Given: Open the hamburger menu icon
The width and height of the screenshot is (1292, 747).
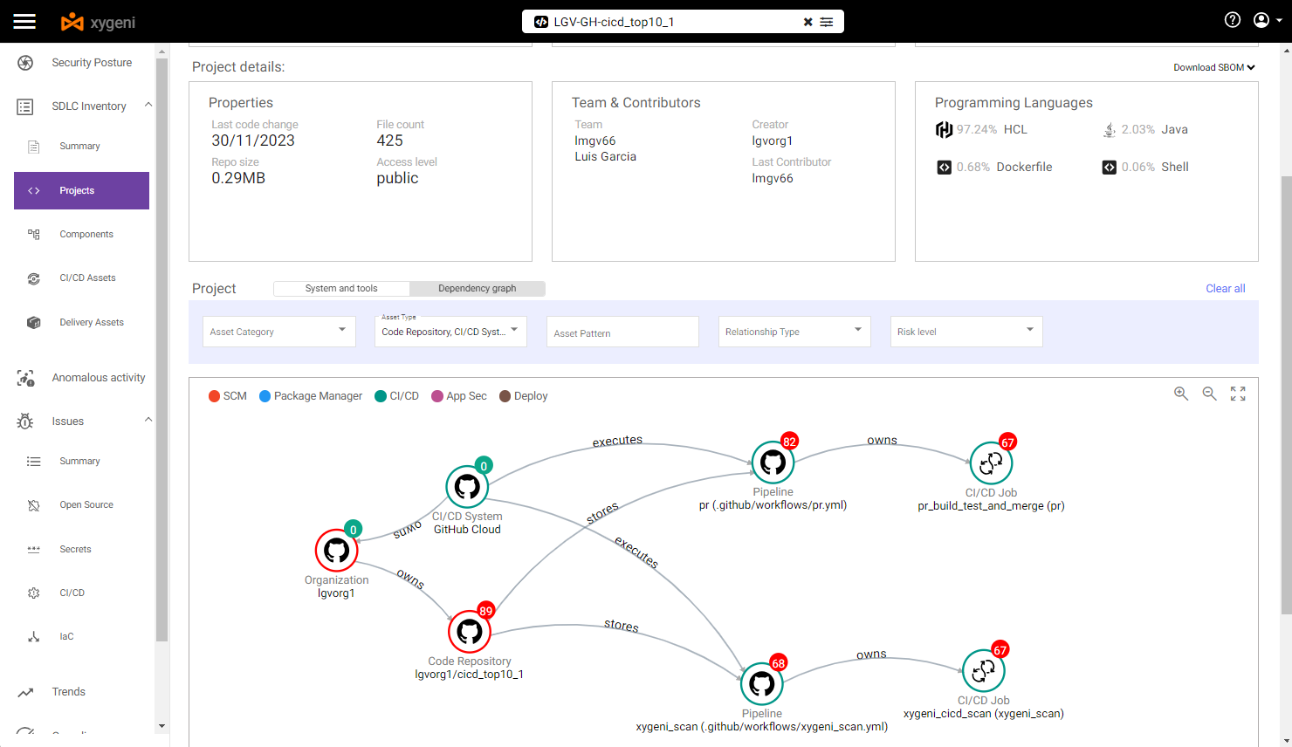Looking at the screenshot, I should click(x=24, y=21).
